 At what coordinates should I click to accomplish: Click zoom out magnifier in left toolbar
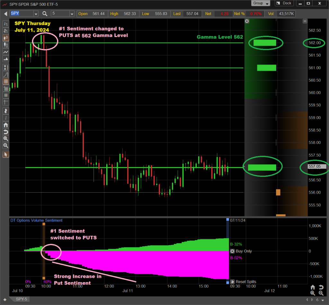click(5, 146)
